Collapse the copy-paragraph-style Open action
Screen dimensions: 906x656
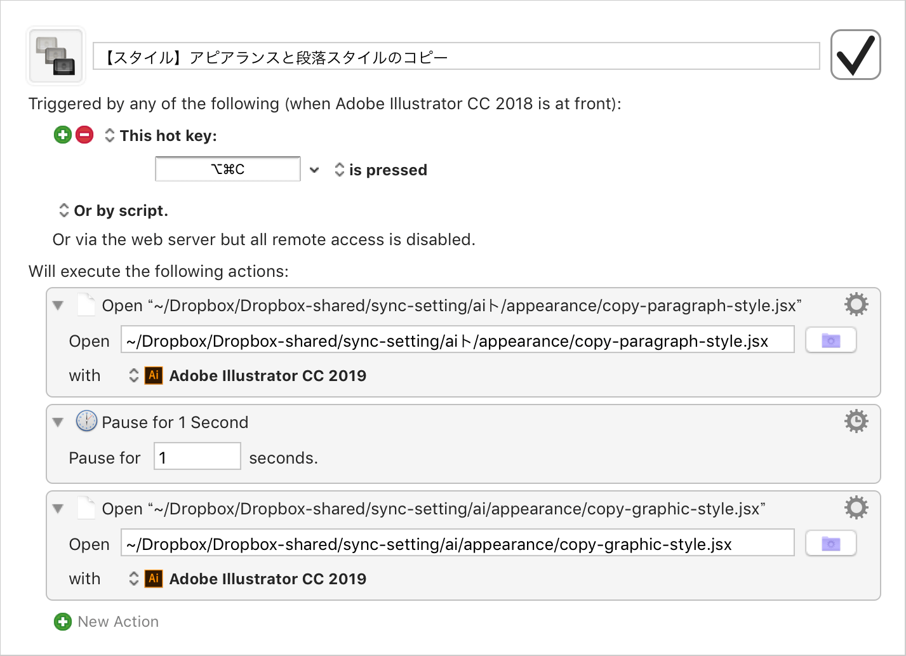58,305
